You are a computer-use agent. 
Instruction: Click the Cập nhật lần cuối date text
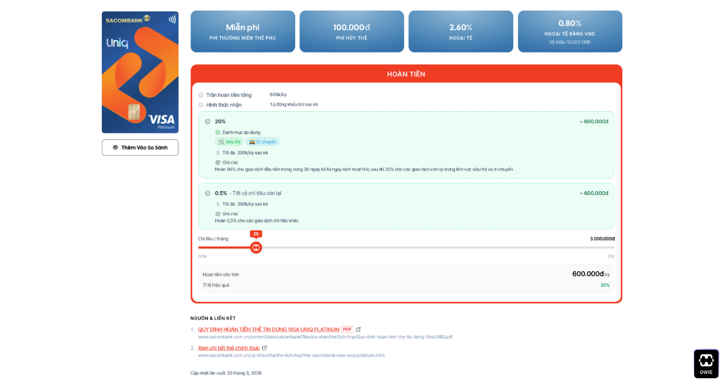pyautogui.click(x=226, y=373)
